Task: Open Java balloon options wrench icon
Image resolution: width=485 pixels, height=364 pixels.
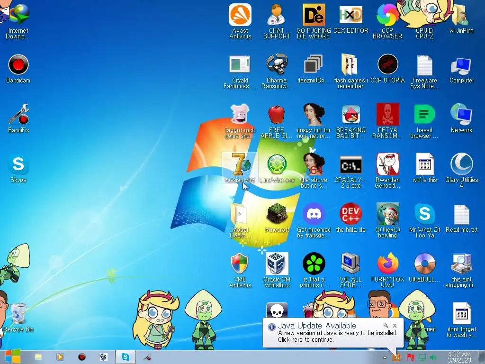Action: tap(386, 325)
